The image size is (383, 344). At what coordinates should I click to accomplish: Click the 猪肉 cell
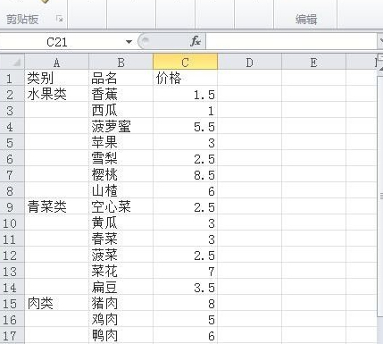point(121,304)
